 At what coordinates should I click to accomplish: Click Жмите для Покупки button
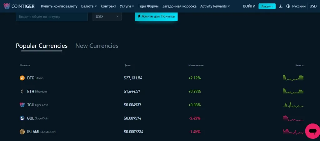point(156,17)
